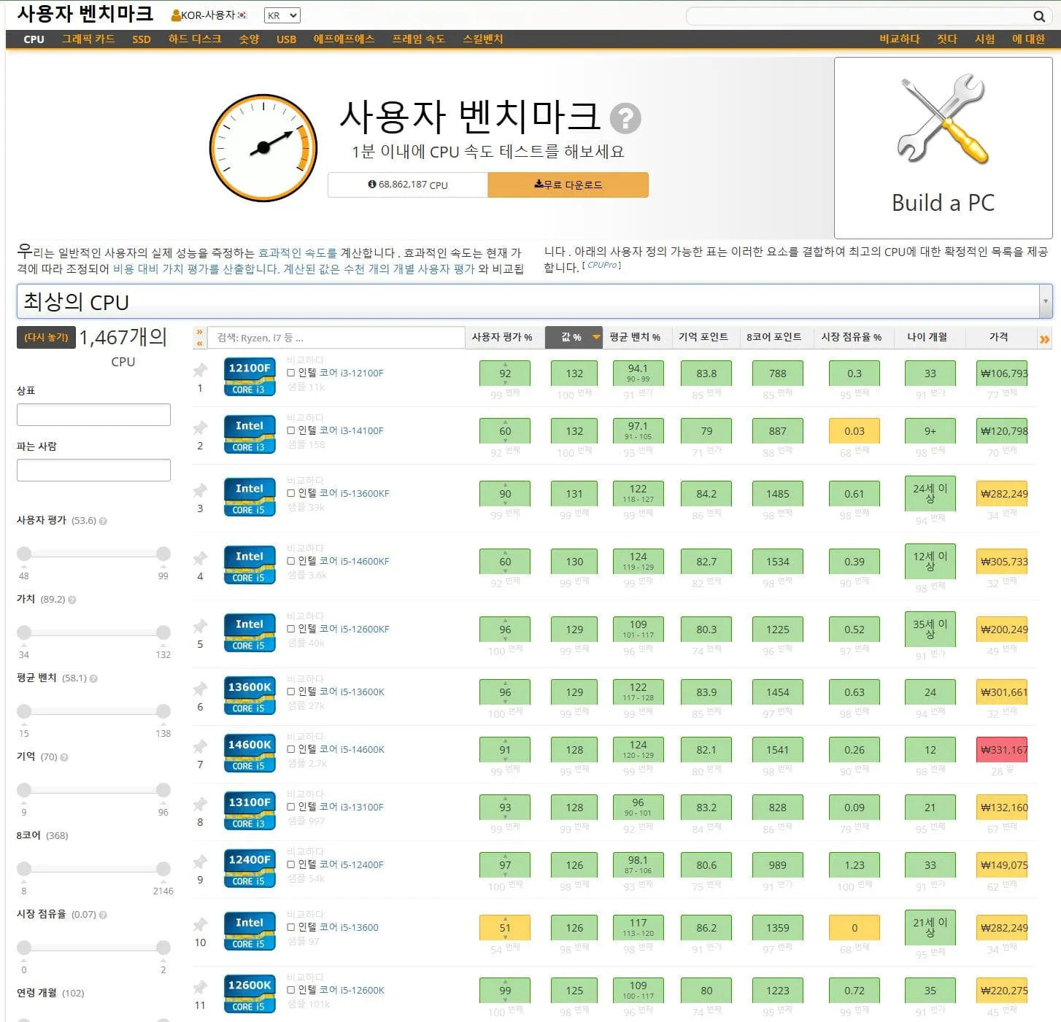This screenshot has width=1061, height=1022.
Task: Sort by 나이 개월 column
Action: coord(927,337)
